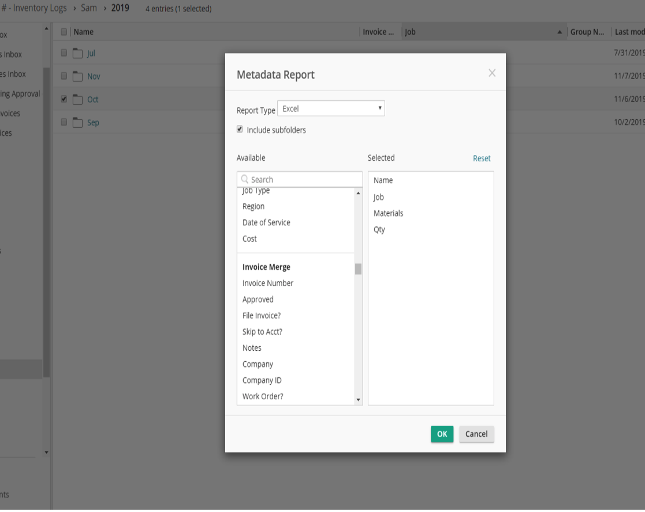645x512 pixels.
Task: Select Qty in Selected list
Action: click(x=379, y=229)
